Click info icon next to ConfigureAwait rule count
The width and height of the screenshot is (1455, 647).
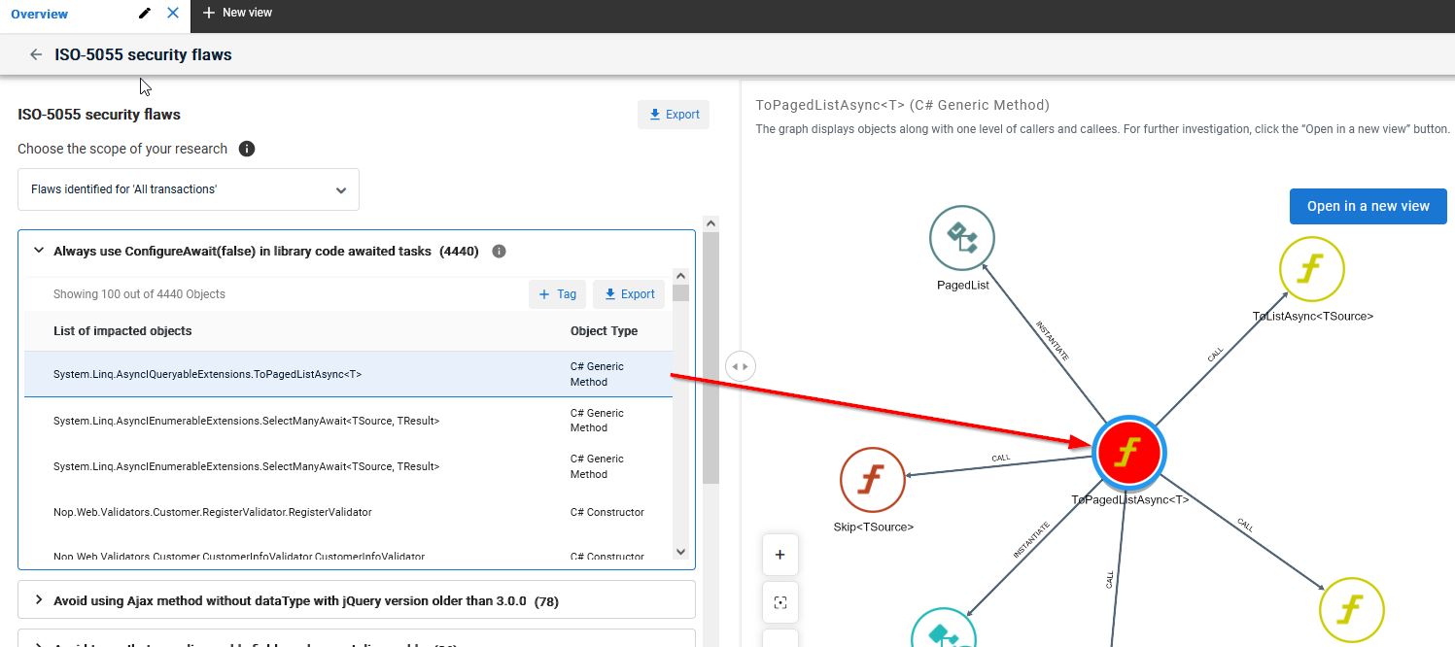[499, 251]
